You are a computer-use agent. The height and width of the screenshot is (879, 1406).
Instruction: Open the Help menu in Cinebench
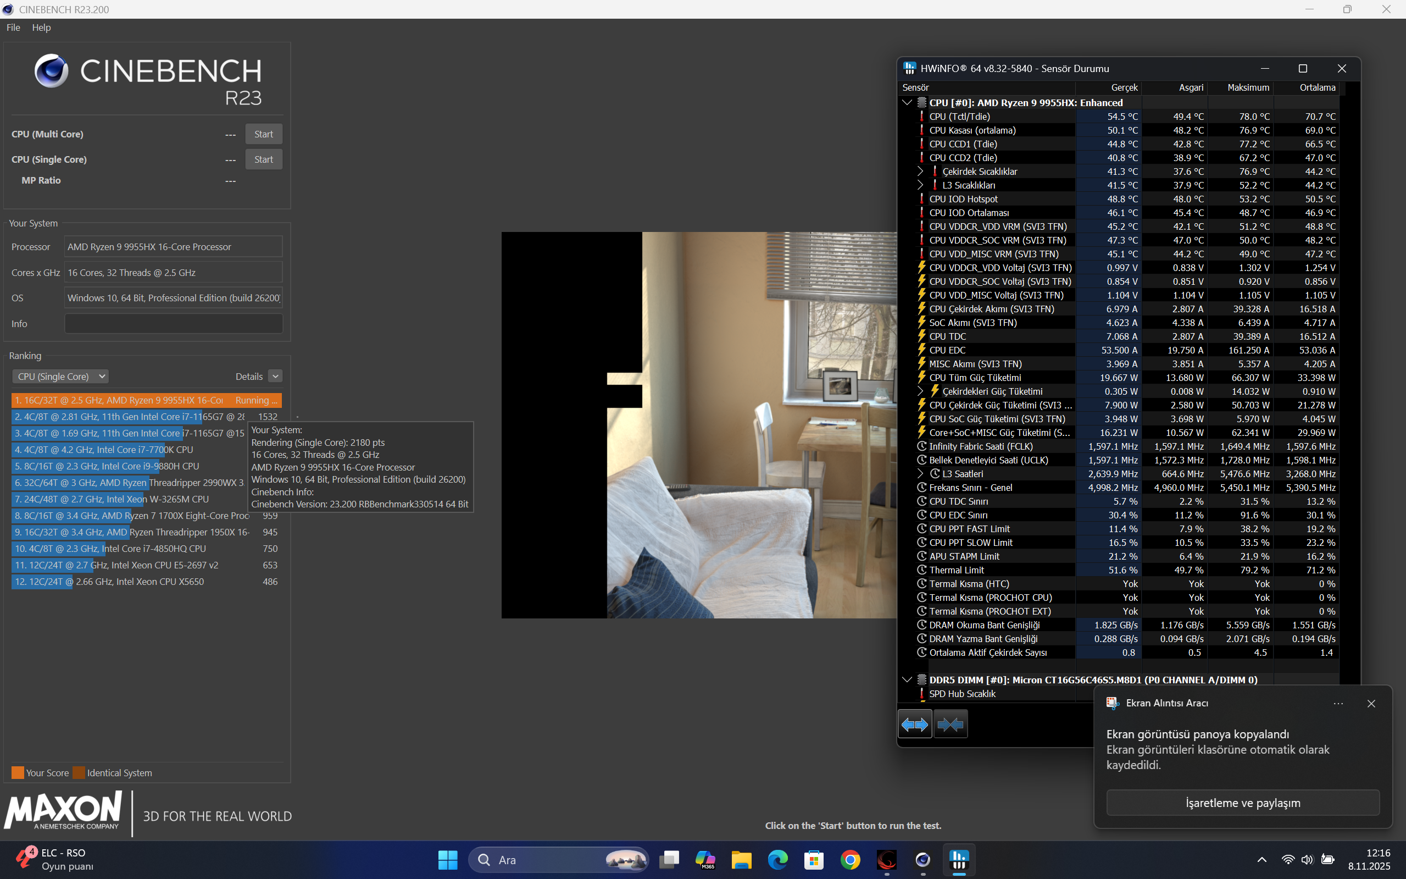coord(41,27)
